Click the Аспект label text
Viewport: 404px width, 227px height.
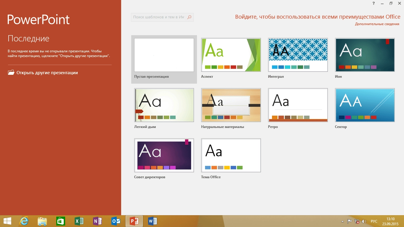[207, 77]
